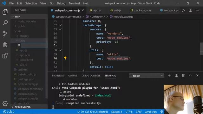Click the VS Code logo icon
Screen dimensions: 203x114
[4, 3]
